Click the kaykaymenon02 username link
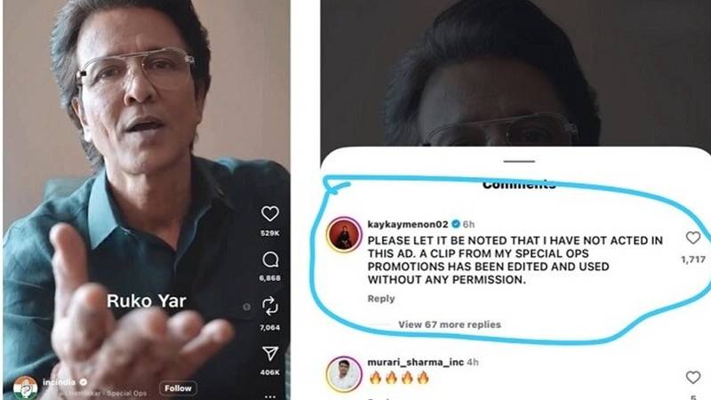The width and height of the screenshot is (711, 400). coord(408,224)
